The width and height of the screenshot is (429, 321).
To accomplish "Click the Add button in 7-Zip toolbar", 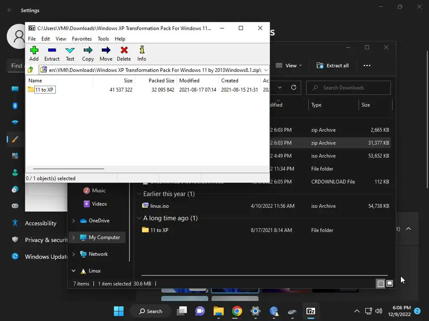I will coord(34,53).
